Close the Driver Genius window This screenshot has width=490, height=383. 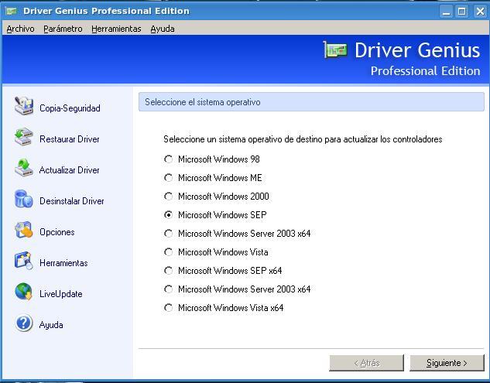pyautogui.click(x=480, y=12)
